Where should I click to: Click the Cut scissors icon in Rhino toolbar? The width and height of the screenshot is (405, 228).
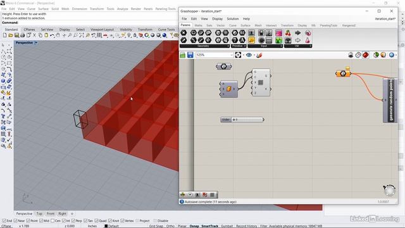(34, 35)
